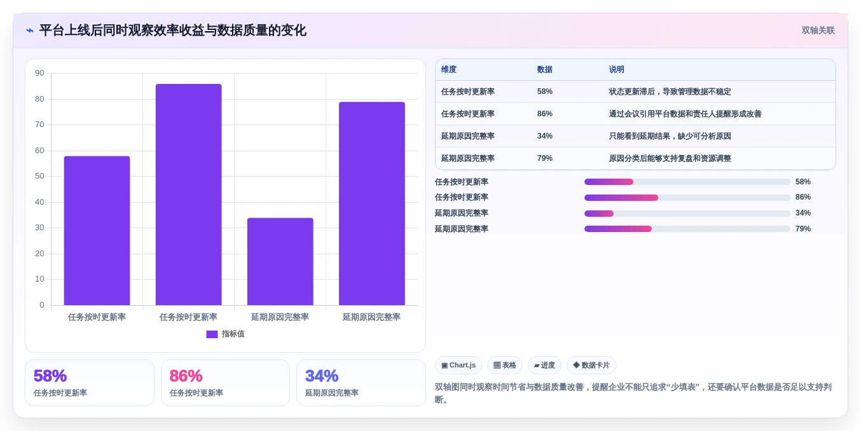Click the 34% value after its progress bar
The image size is (861, 431).
[803, 213]
